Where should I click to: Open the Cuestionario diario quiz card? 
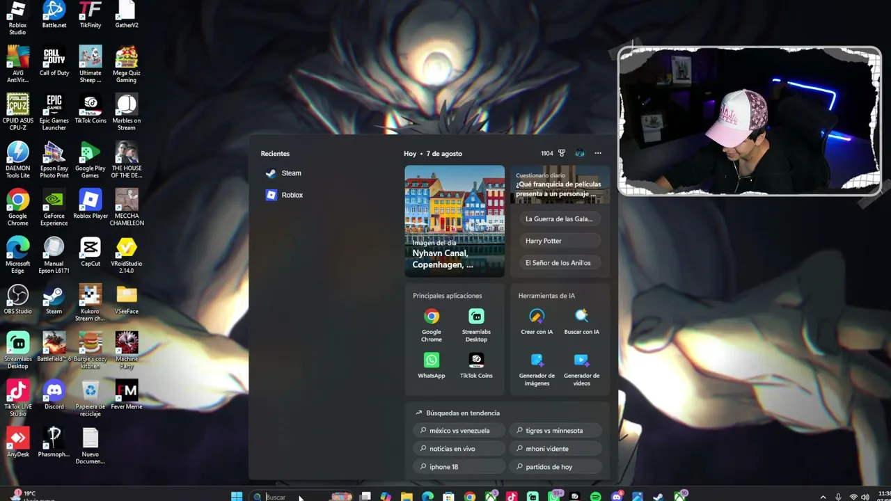(560, 184)
